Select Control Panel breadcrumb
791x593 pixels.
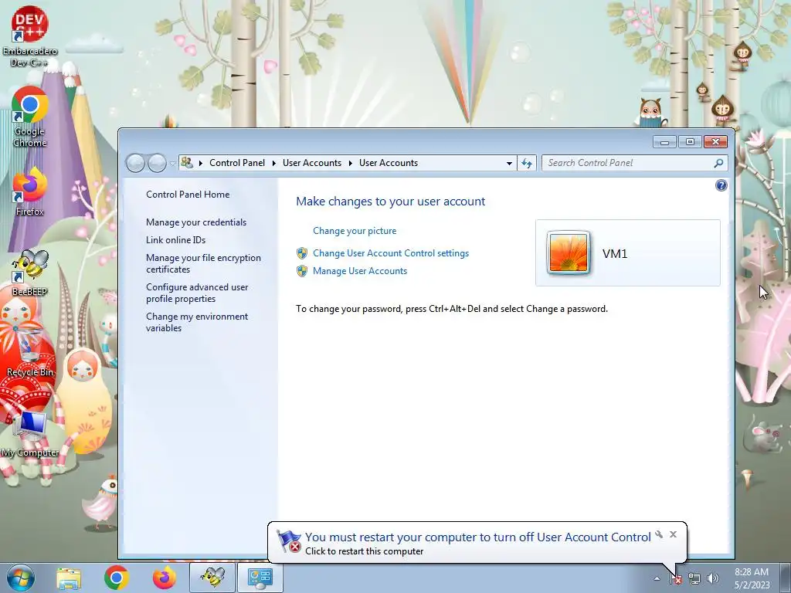coord(237,163)
